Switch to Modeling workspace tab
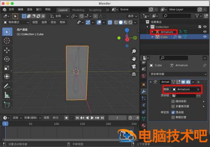This screenshot has width=210, height=147. click(x=78, y=10)
